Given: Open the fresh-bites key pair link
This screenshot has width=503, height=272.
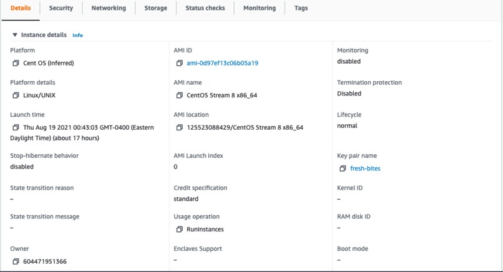Looking at the screenshot, I should click(x=365, y=168).
